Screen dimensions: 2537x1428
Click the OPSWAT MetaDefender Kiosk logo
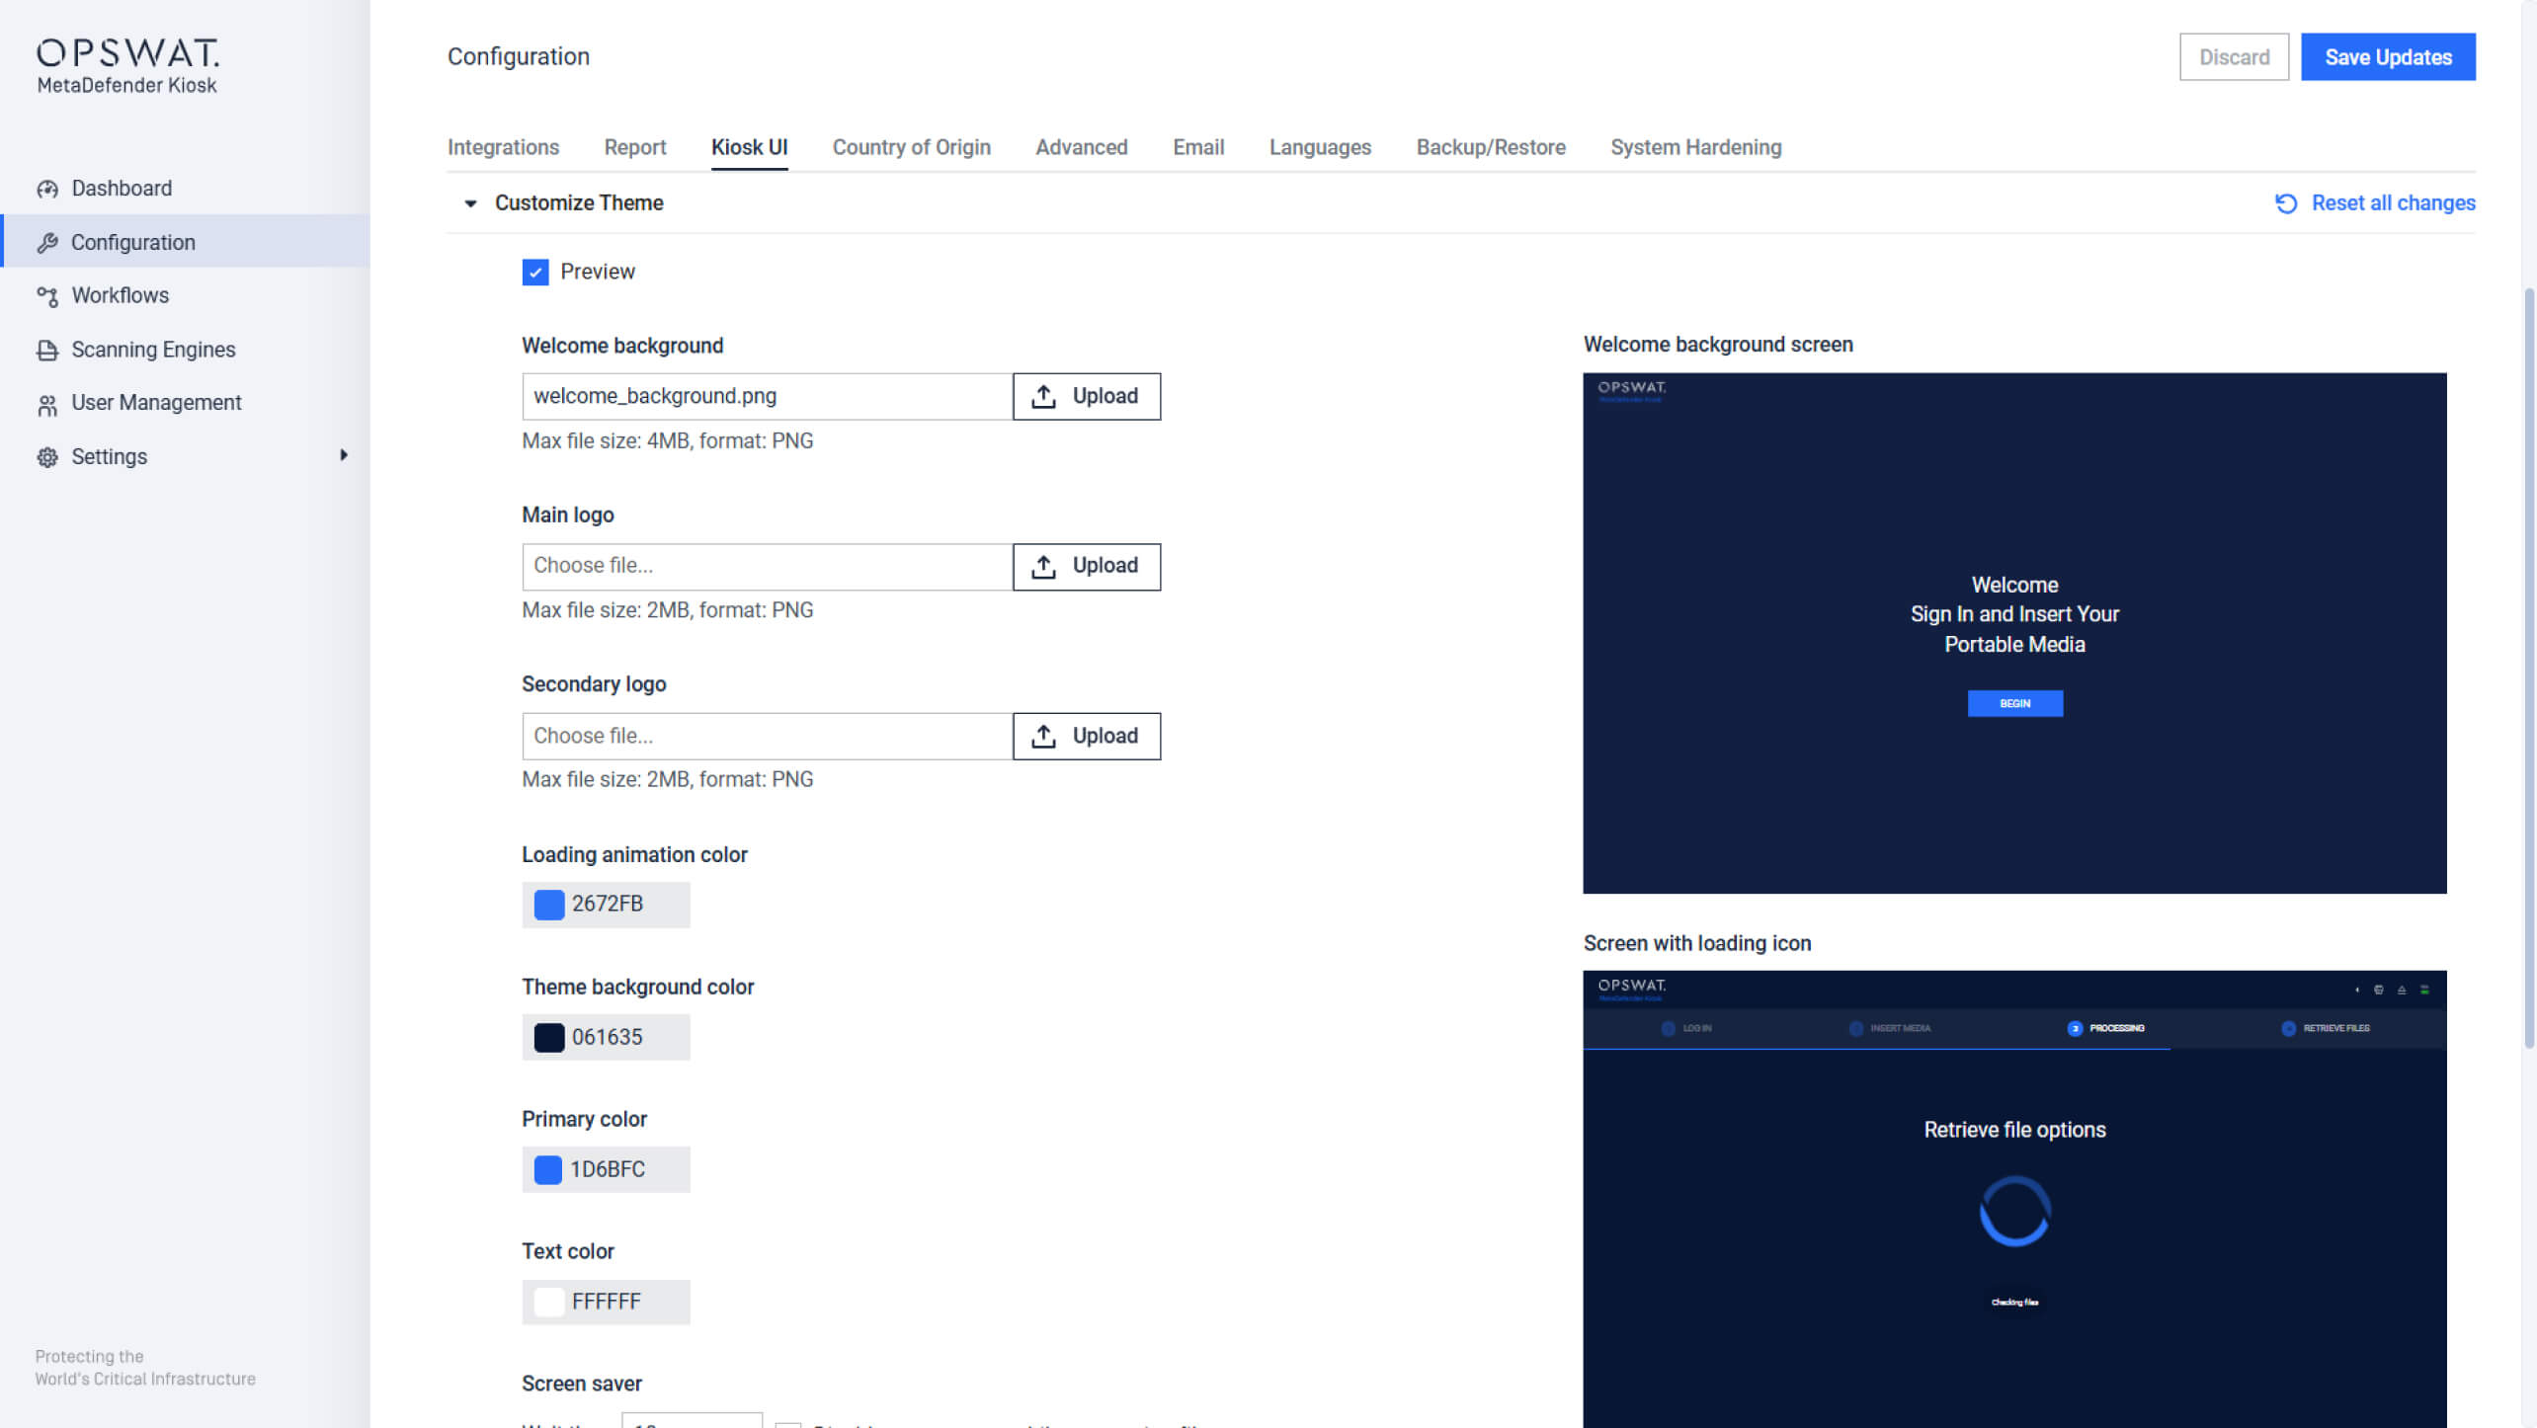click(x=126, y=64)
